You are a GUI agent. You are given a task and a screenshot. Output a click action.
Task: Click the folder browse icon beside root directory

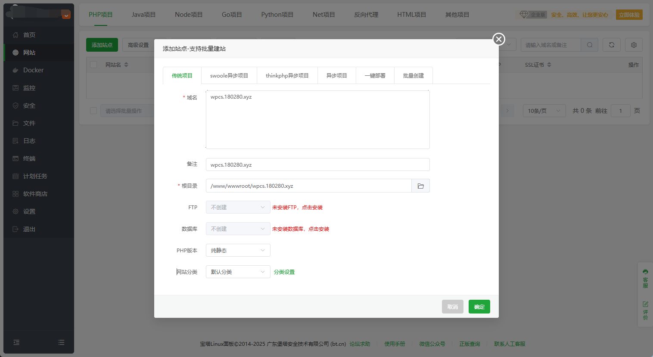point(420,186)
